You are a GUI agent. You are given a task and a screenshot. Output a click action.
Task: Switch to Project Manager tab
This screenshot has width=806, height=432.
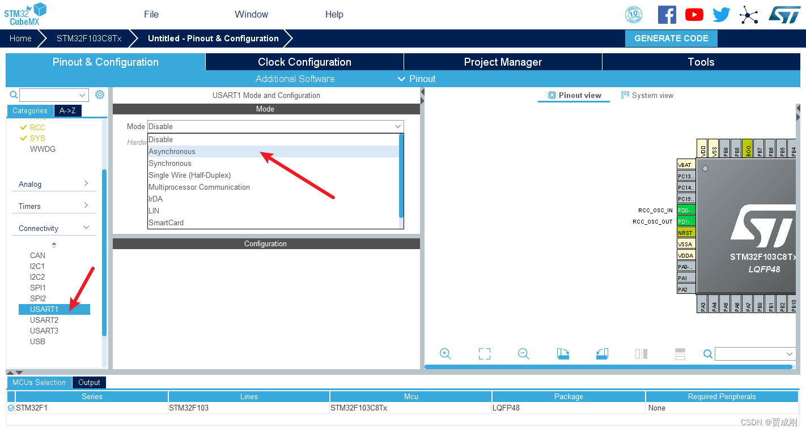pos(503,62)
